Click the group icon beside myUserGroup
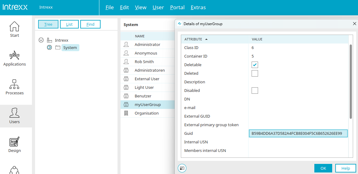Screen dimensions: 358x174 coord(126,105)
